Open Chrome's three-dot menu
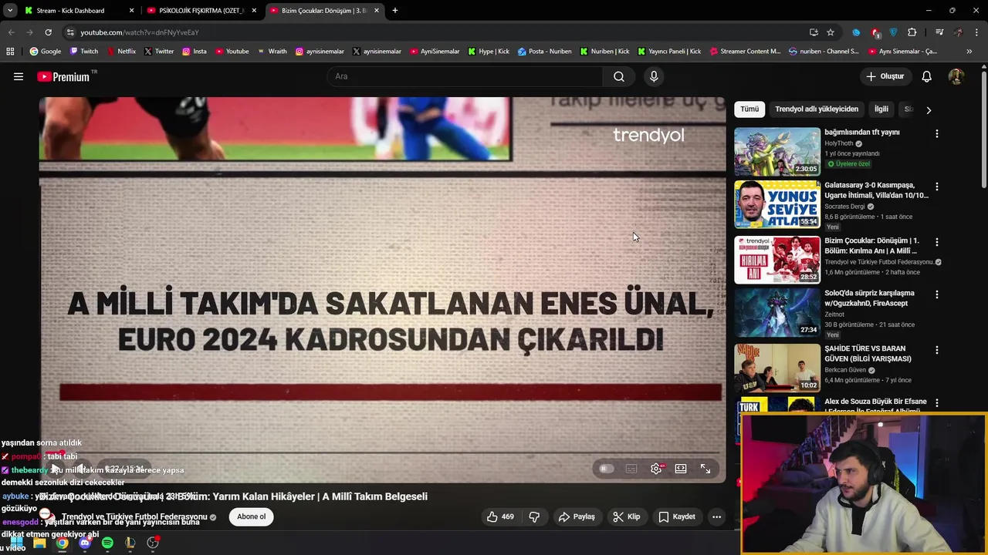Image resolution: width=988 pixels, height=555 pixels. pyautogui.click(x=977, y=32)
